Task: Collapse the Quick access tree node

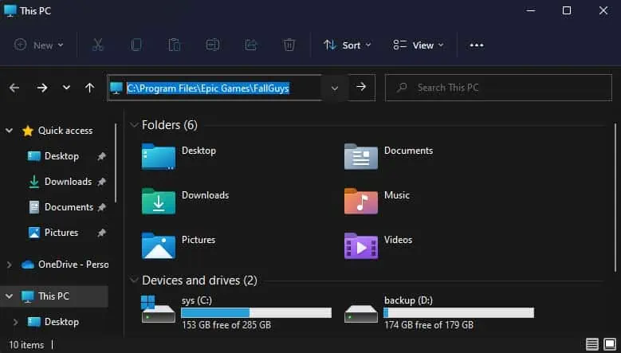Action: [9, 130]
